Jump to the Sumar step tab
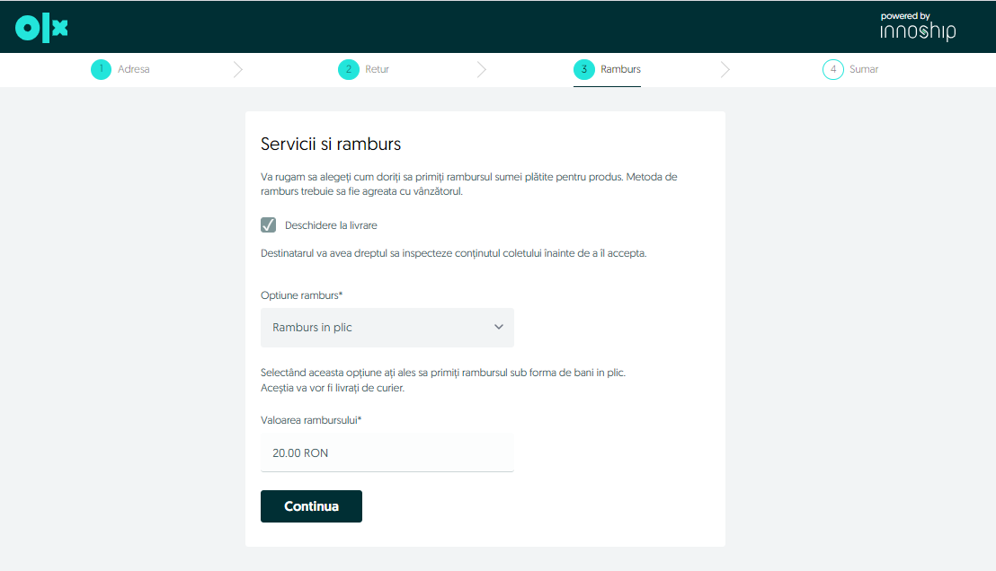This screenshot has height=571, width=996. [864, 69]
